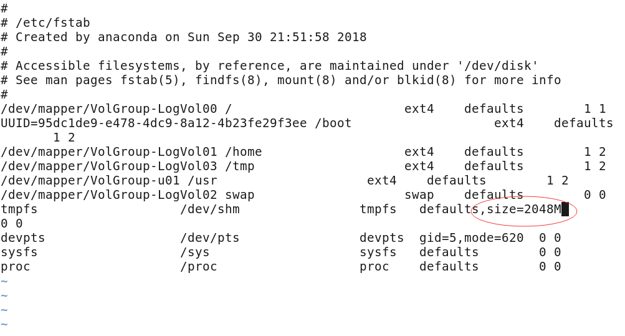Click the /usr mount point

203,181
